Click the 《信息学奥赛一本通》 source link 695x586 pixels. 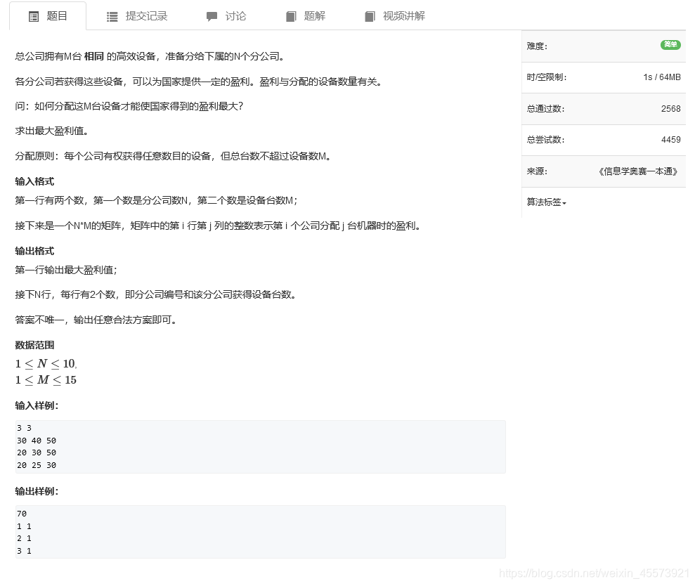tap(638, 171)
